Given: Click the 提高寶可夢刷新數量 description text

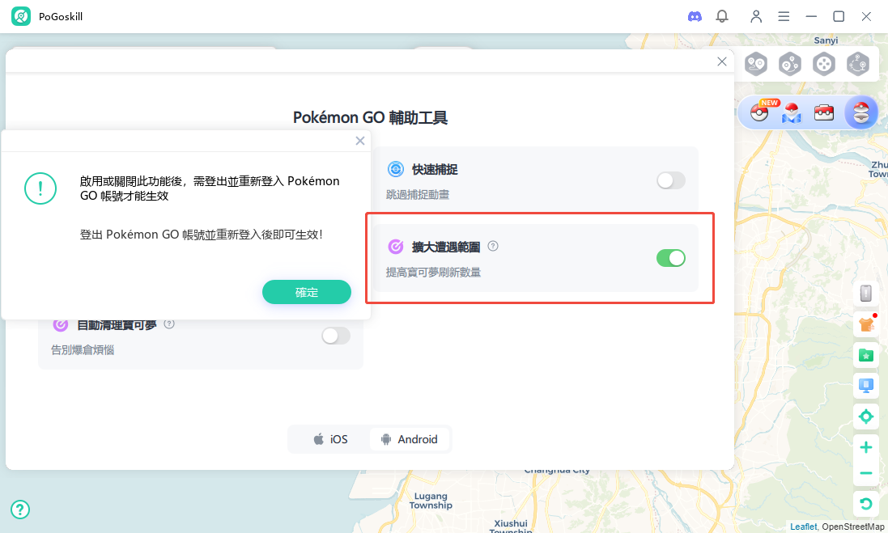Looking at the screenshot, I should (433, 272).
